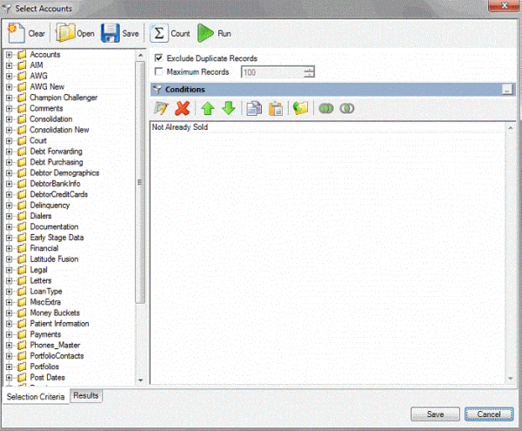Move condition down with green down arrow
The width and height of the screenshot is (522, 431).
click(x=229, y=108)
